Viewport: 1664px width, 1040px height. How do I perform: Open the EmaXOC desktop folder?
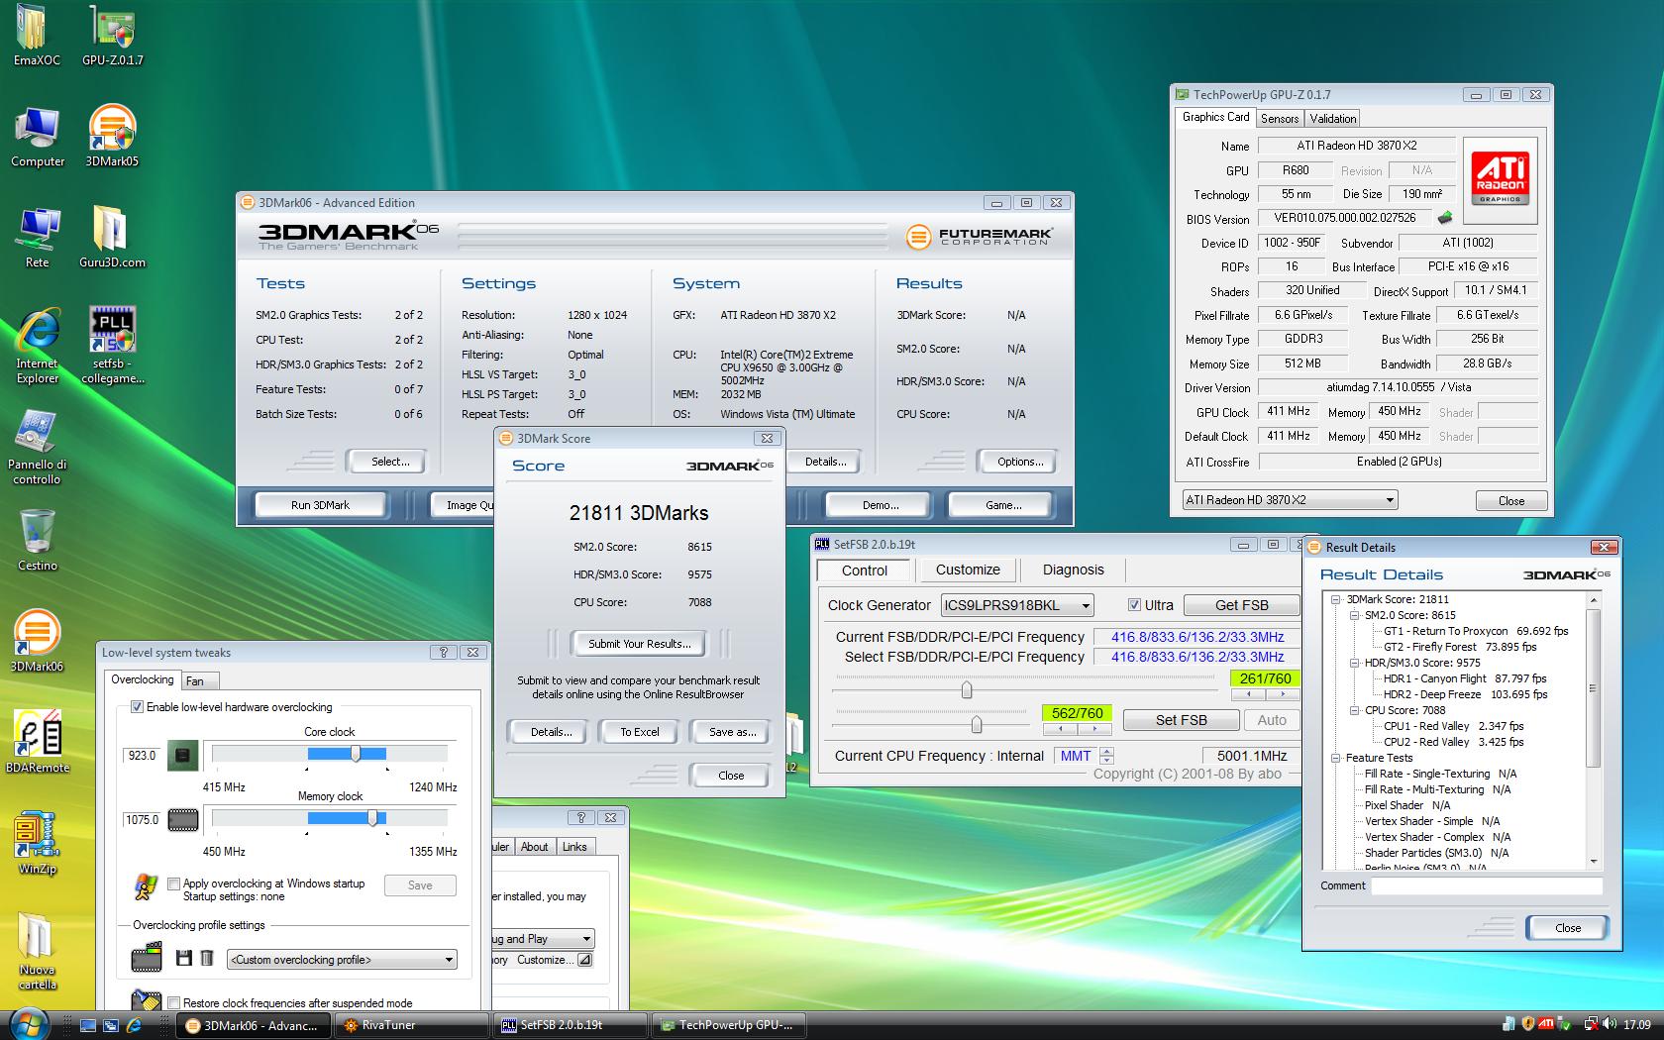point(37,35)
